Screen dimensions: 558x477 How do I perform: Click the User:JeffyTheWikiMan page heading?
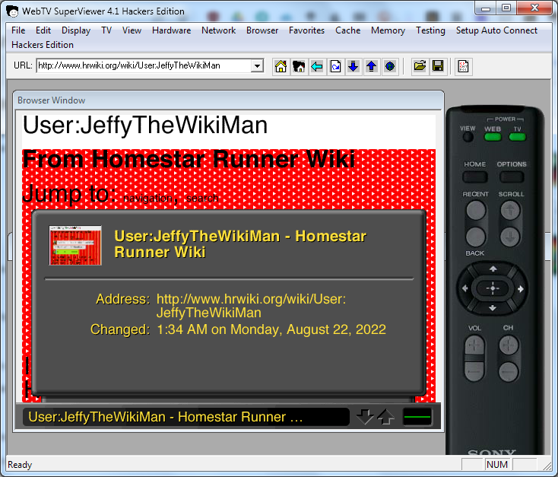pyautogui.click(x=145, y=125)
